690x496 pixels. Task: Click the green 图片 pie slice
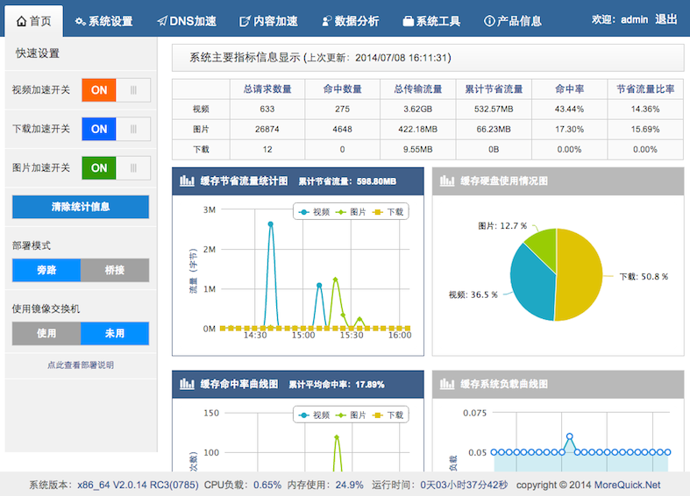[x=544, y=245]
